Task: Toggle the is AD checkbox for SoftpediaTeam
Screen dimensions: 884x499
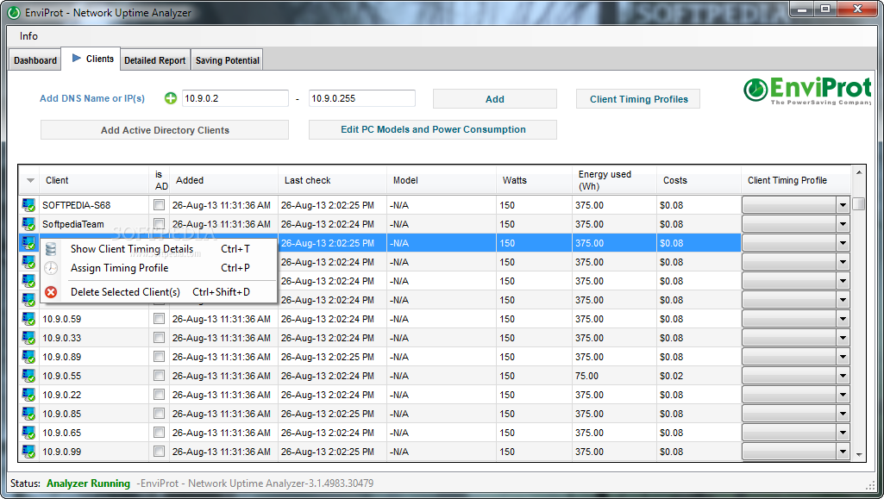Action: 159,224
